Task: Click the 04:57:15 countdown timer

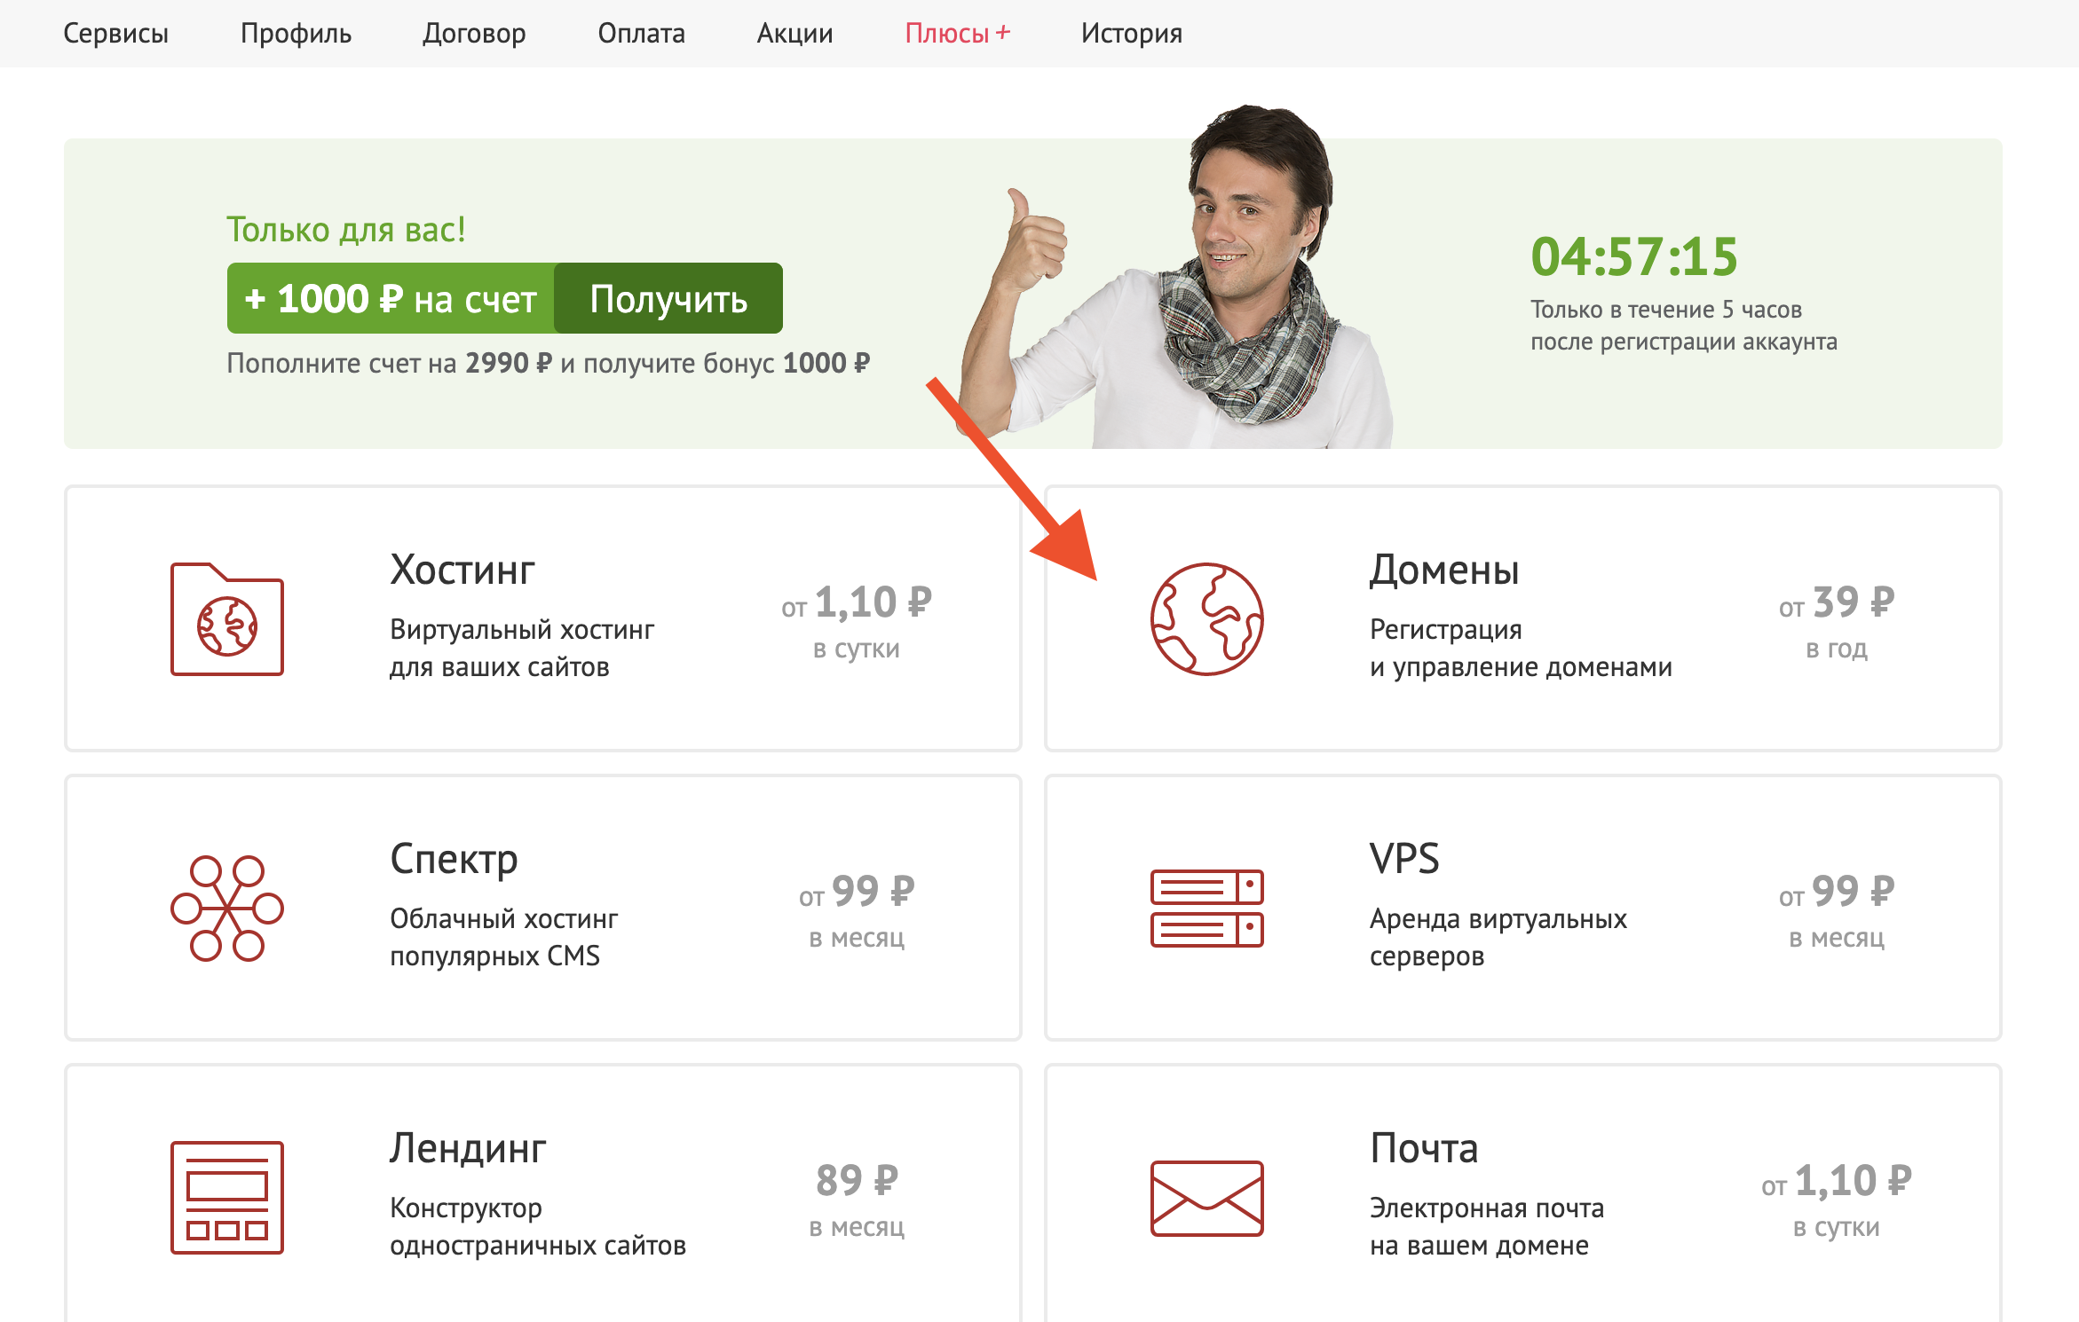Action: point(1633,257)
